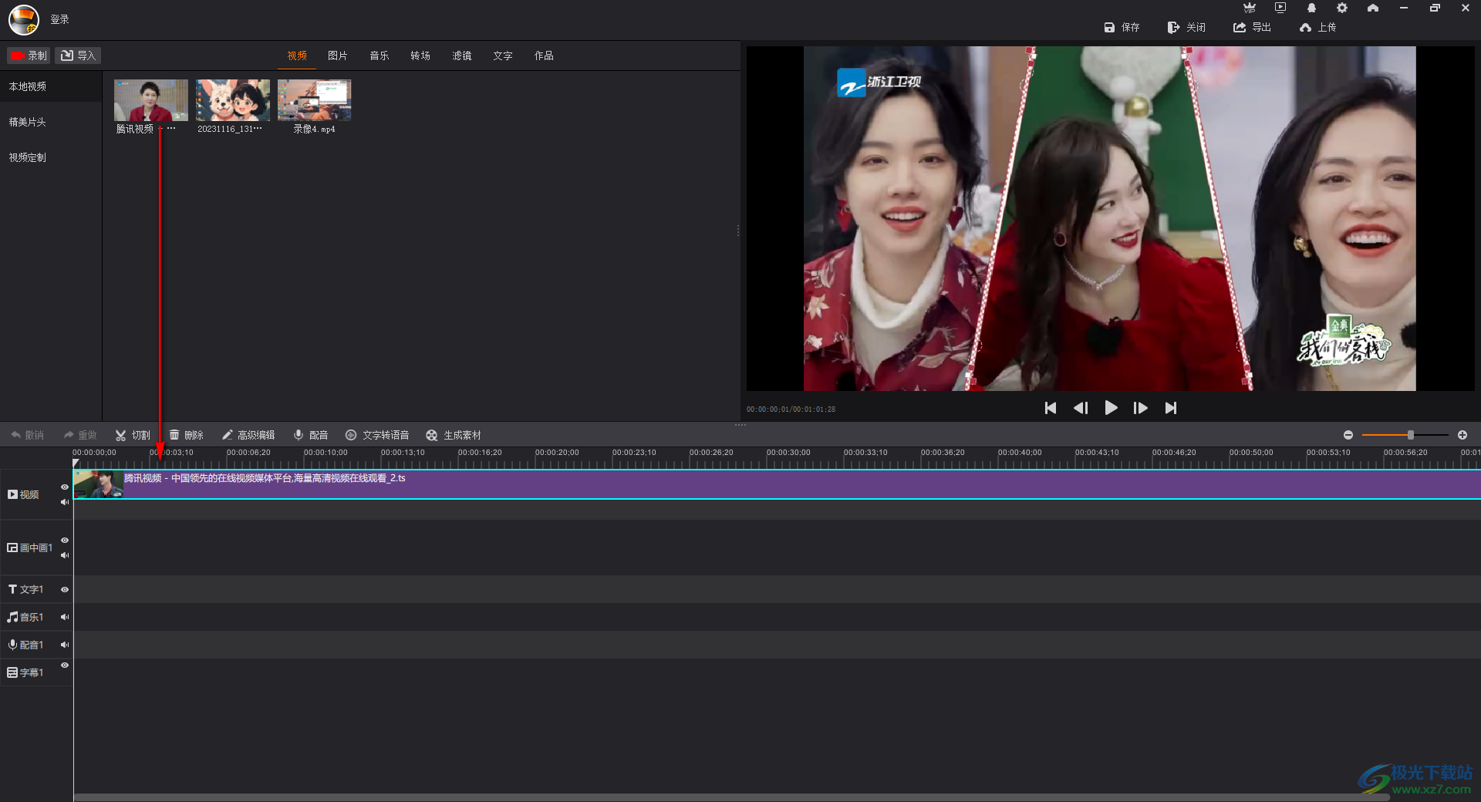The width and height of the screenshot is (1481, 802).
Task: Mute the 配音1 track
Action: 65,645
